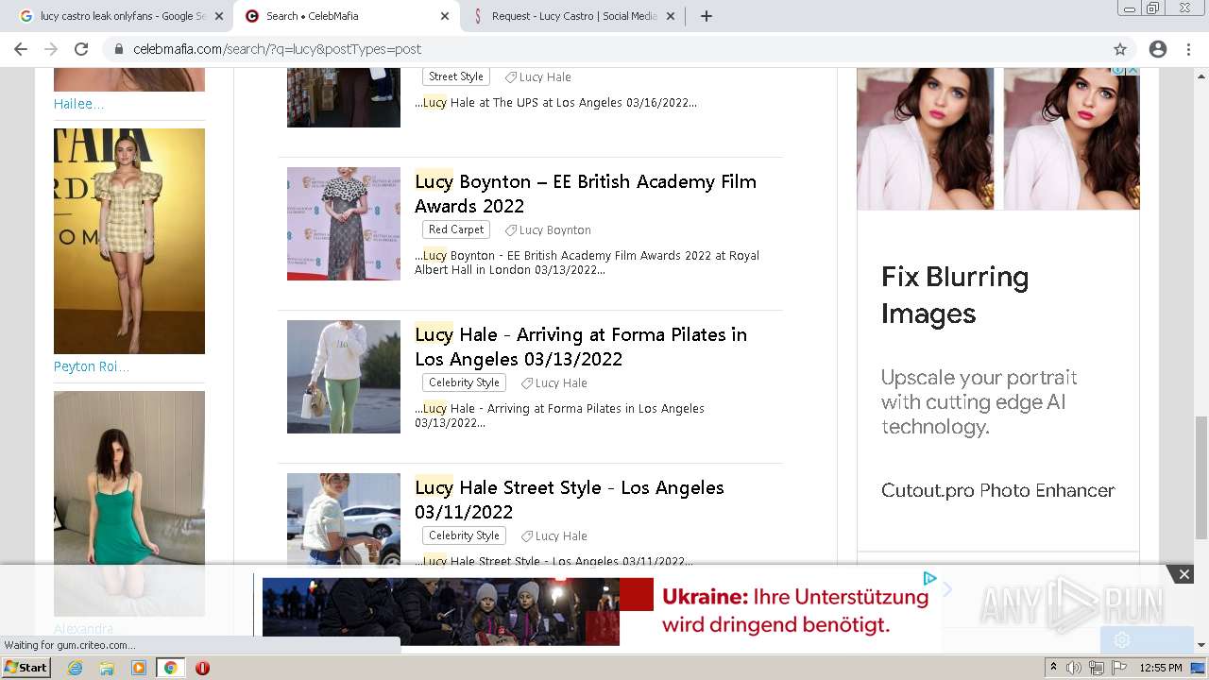The width and height of the screenshot is (1209, 680).
Task: Open Lucy Hale Forma Pilates article
Action: tap(581, 347)
